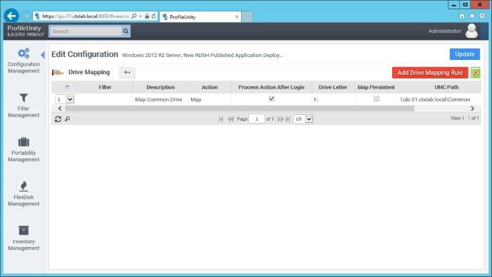Sort grid by the order column arrow

pyautogui.click(x=67, y=87)
